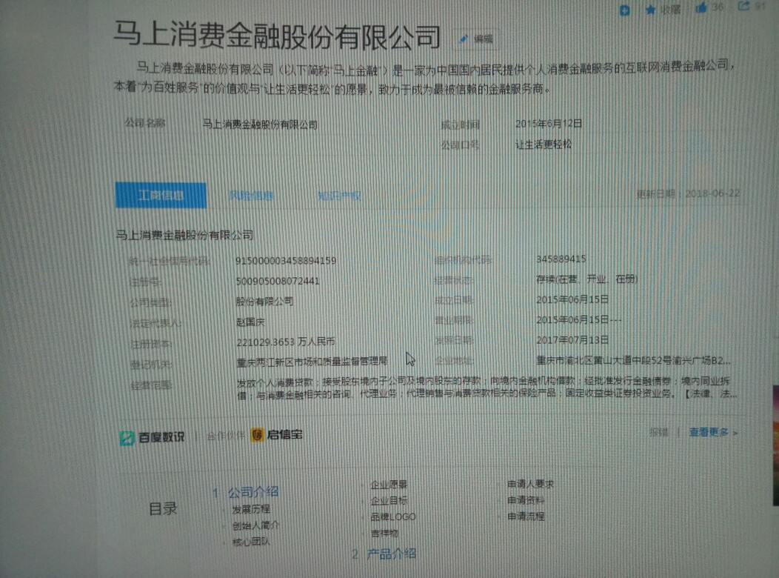Click the slogan value 让生活更轻松
Viewport: 779px width, 578px height.
[544, 144]
